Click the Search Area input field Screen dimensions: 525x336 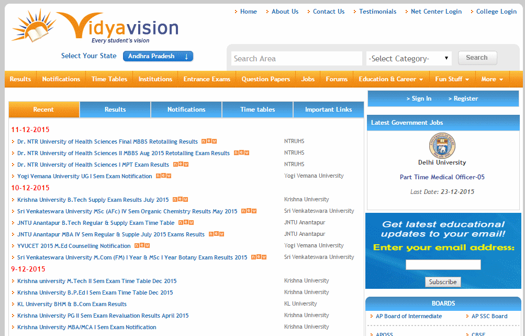coord(297,59)
